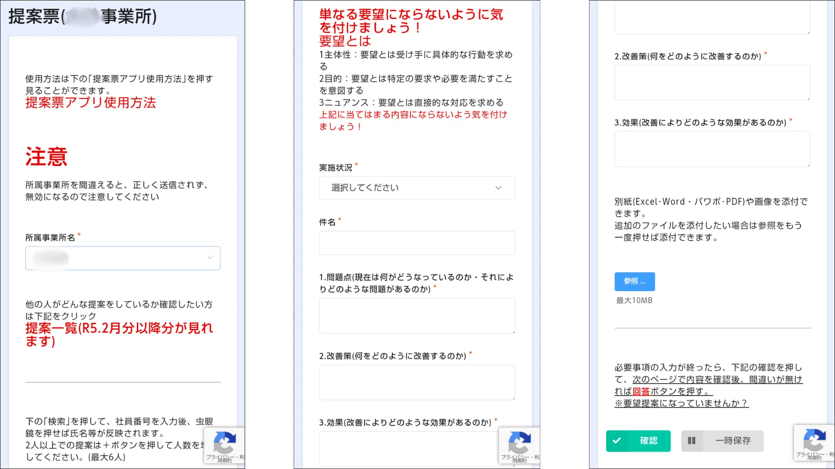This screenshot has width=835, height=469.
Task: Click the underlined ※要望提案になっていませんか？ text
Action: point(681,403)
